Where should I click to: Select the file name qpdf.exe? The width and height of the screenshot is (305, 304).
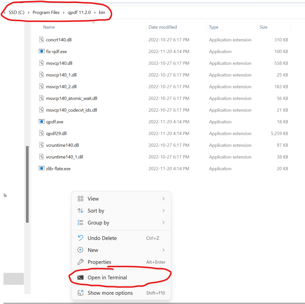[55, 122]
